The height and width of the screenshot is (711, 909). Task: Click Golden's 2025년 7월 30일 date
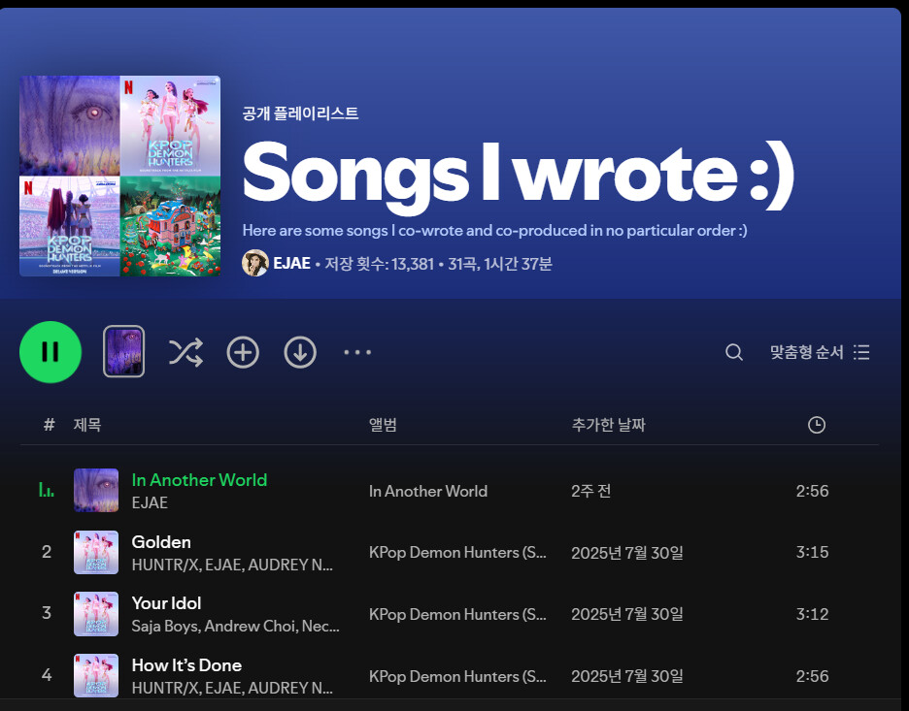(x=627, y=553)
